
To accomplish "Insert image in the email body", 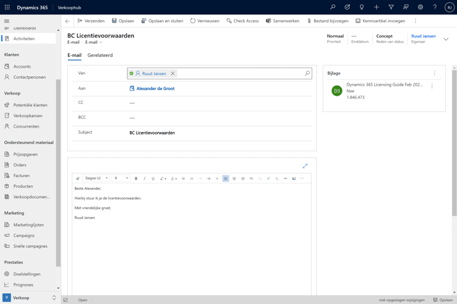I will click(x=294, y=178).
